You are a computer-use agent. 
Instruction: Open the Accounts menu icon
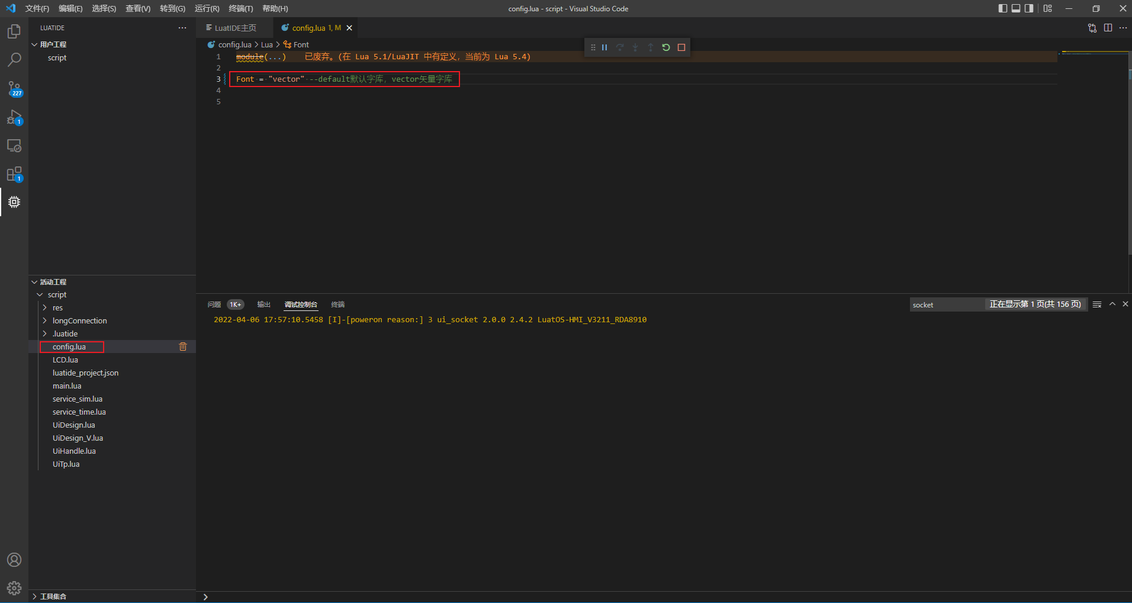pos(14,560)
